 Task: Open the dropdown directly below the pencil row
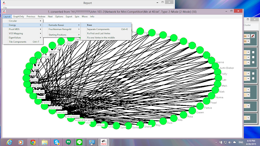tap(248, 41)
